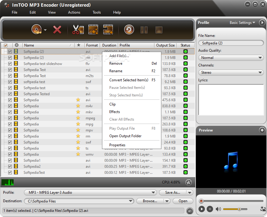
Task: Open the log icon in status bar
Action: (190, 211)
